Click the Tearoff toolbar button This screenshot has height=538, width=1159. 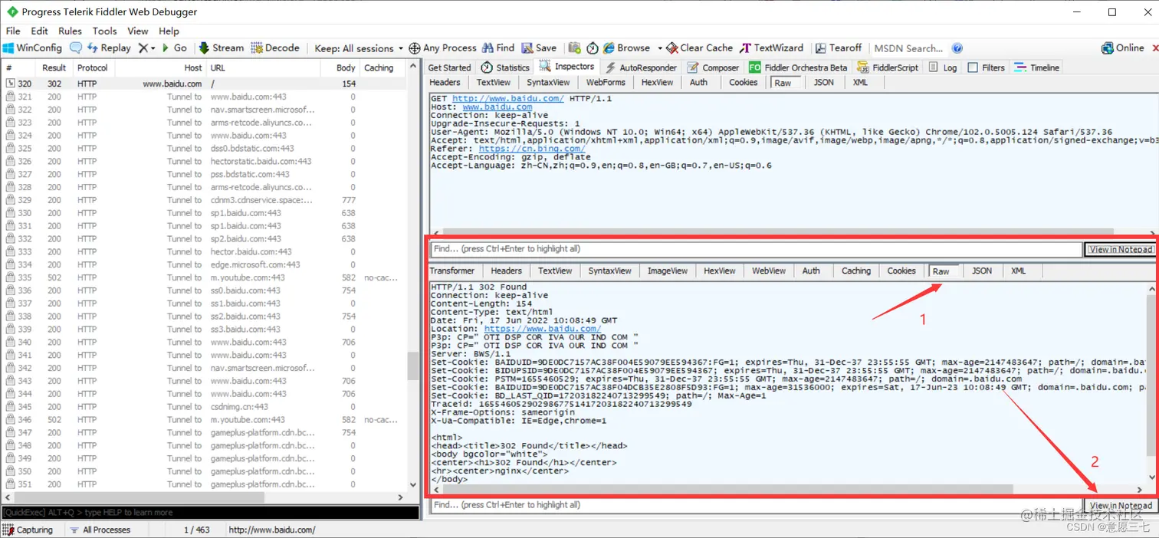click(x=839, y=48)
